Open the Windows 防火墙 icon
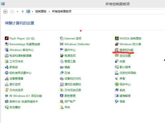The height and width of the screenshot is (123, 165). pyautogui.click(x=117, y=44)
